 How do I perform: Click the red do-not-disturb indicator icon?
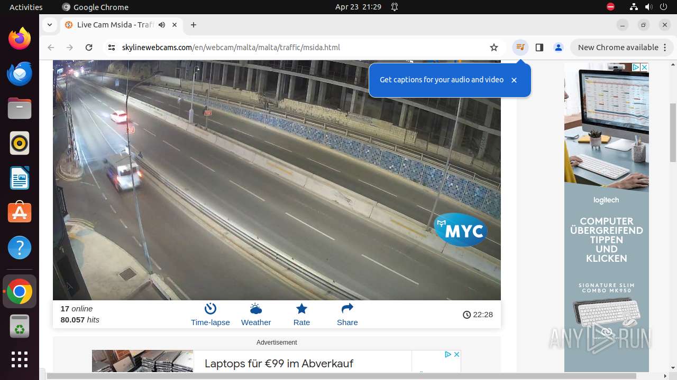pyautogui.click(x=611, y=7)
